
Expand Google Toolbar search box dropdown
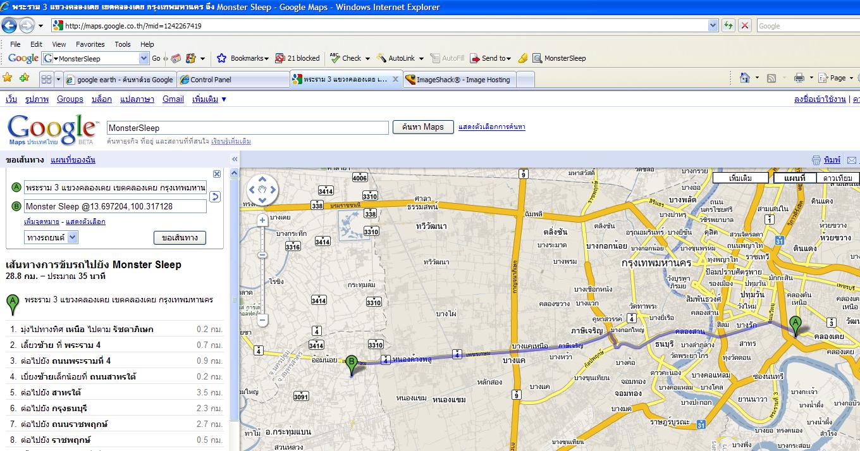pyautogui.click(x=144, y=58)
